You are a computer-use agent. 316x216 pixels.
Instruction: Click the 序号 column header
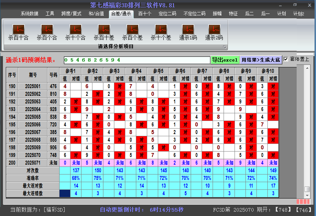(12, 75)
